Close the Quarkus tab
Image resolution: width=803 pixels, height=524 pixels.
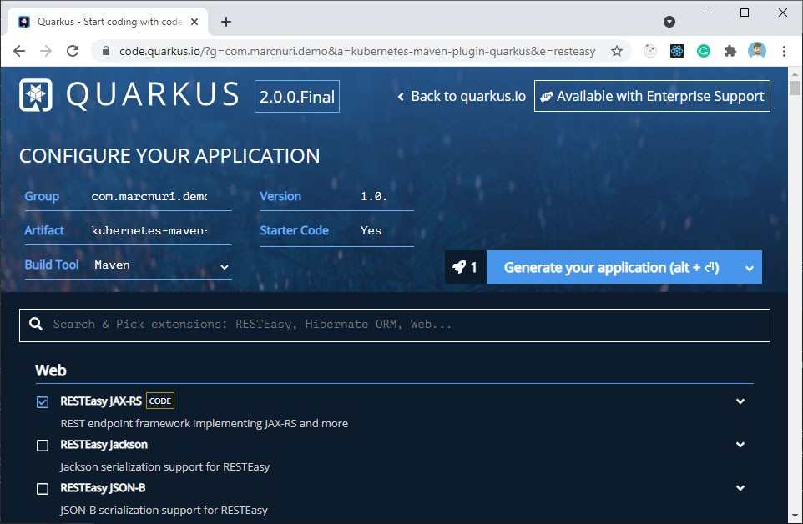pos(194,22)
